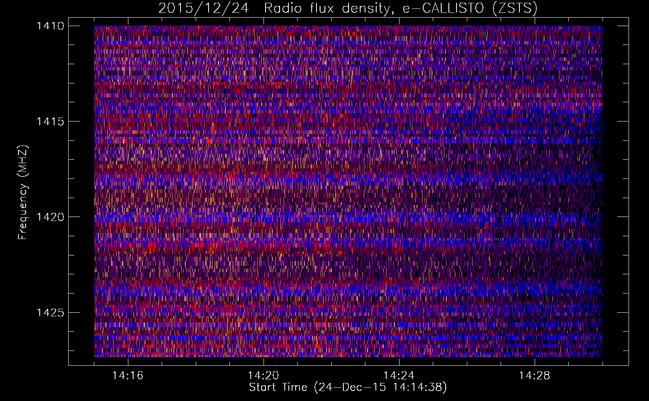Click the 1425 frequency tick label
The height and width of the screenshot is (401, 649).
coord(50,312)
